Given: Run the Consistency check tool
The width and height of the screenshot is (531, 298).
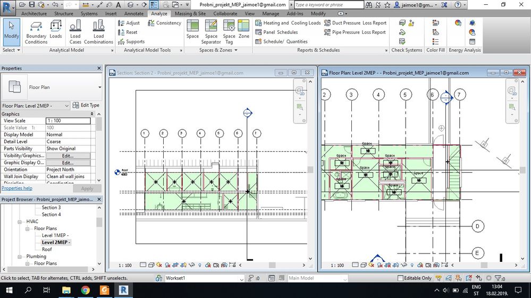Looking at the screenshot, I should coord(164,23).
